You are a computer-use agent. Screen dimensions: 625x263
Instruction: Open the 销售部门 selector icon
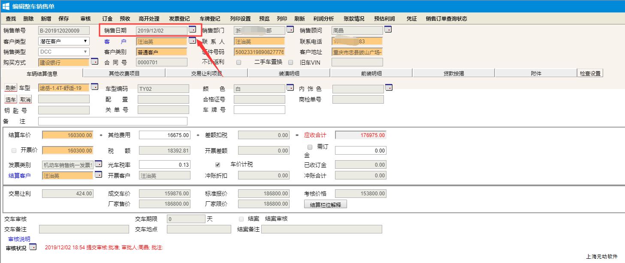[x=290, y=29]
